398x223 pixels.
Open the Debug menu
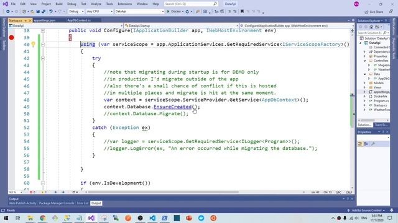[72, 4]
